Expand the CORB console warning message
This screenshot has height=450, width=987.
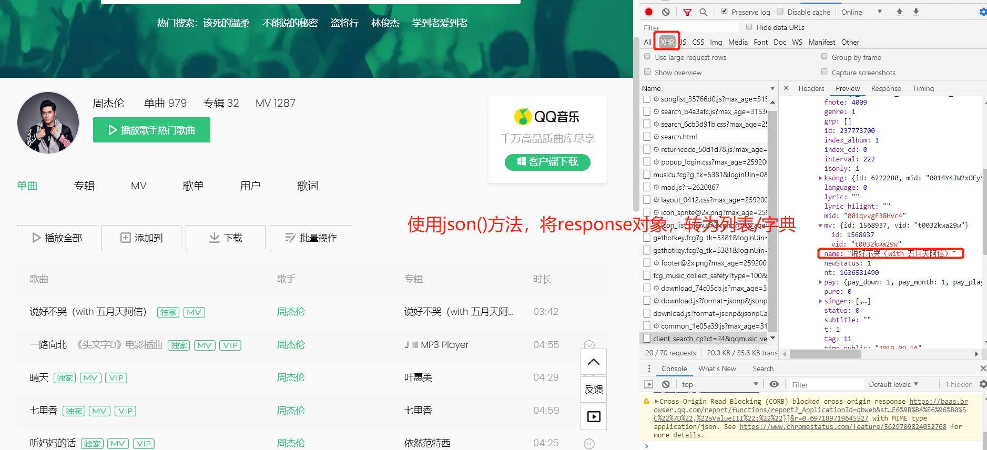point(656,402)
